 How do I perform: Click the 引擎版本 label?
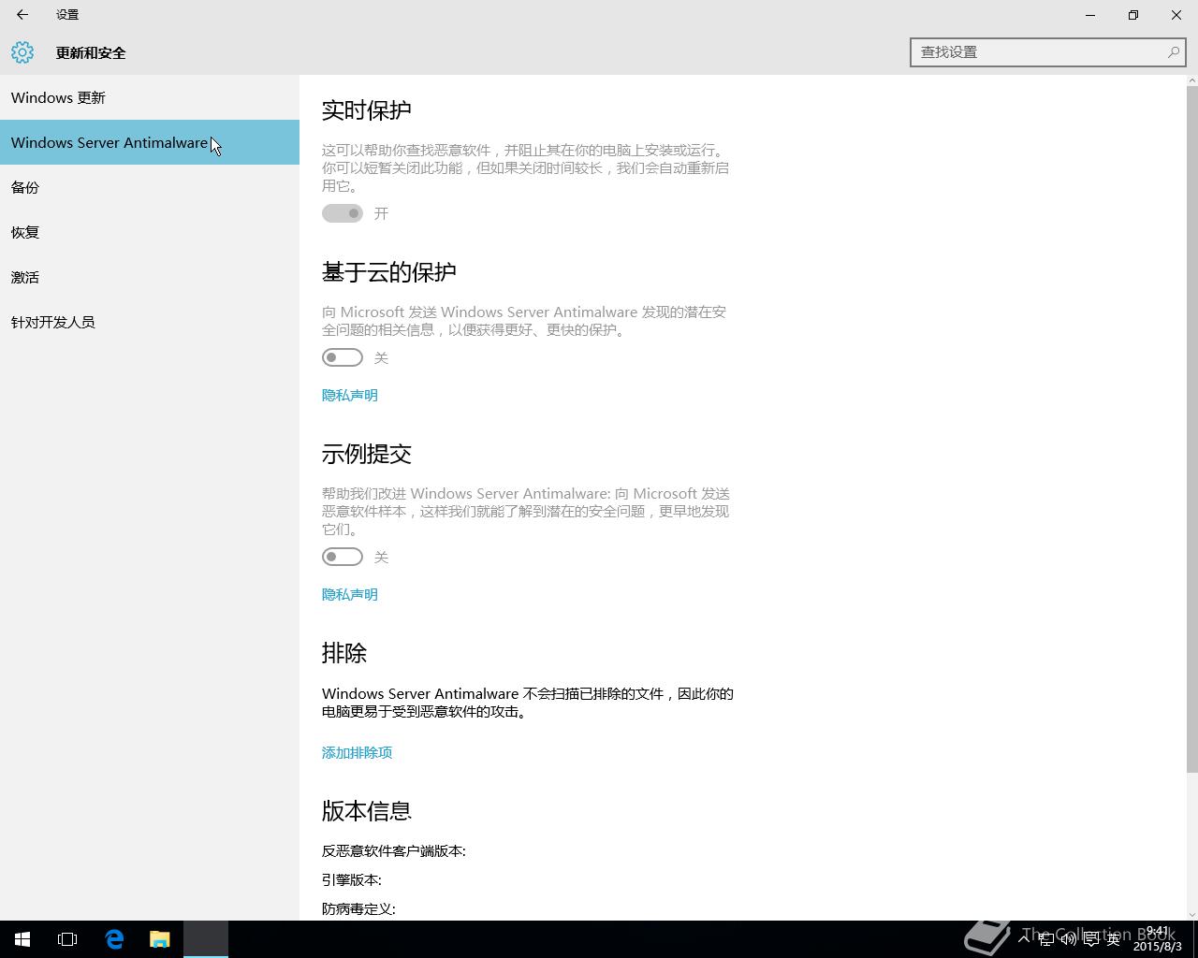[x=352, y=879]
